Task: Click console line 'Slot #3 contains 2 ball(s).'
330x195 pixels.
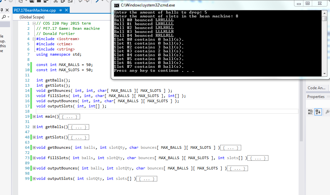Action: tap(149, 51)
